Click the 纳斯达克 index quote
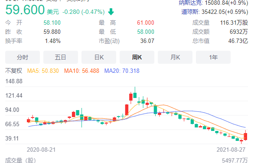 click(x=213, y=3)
